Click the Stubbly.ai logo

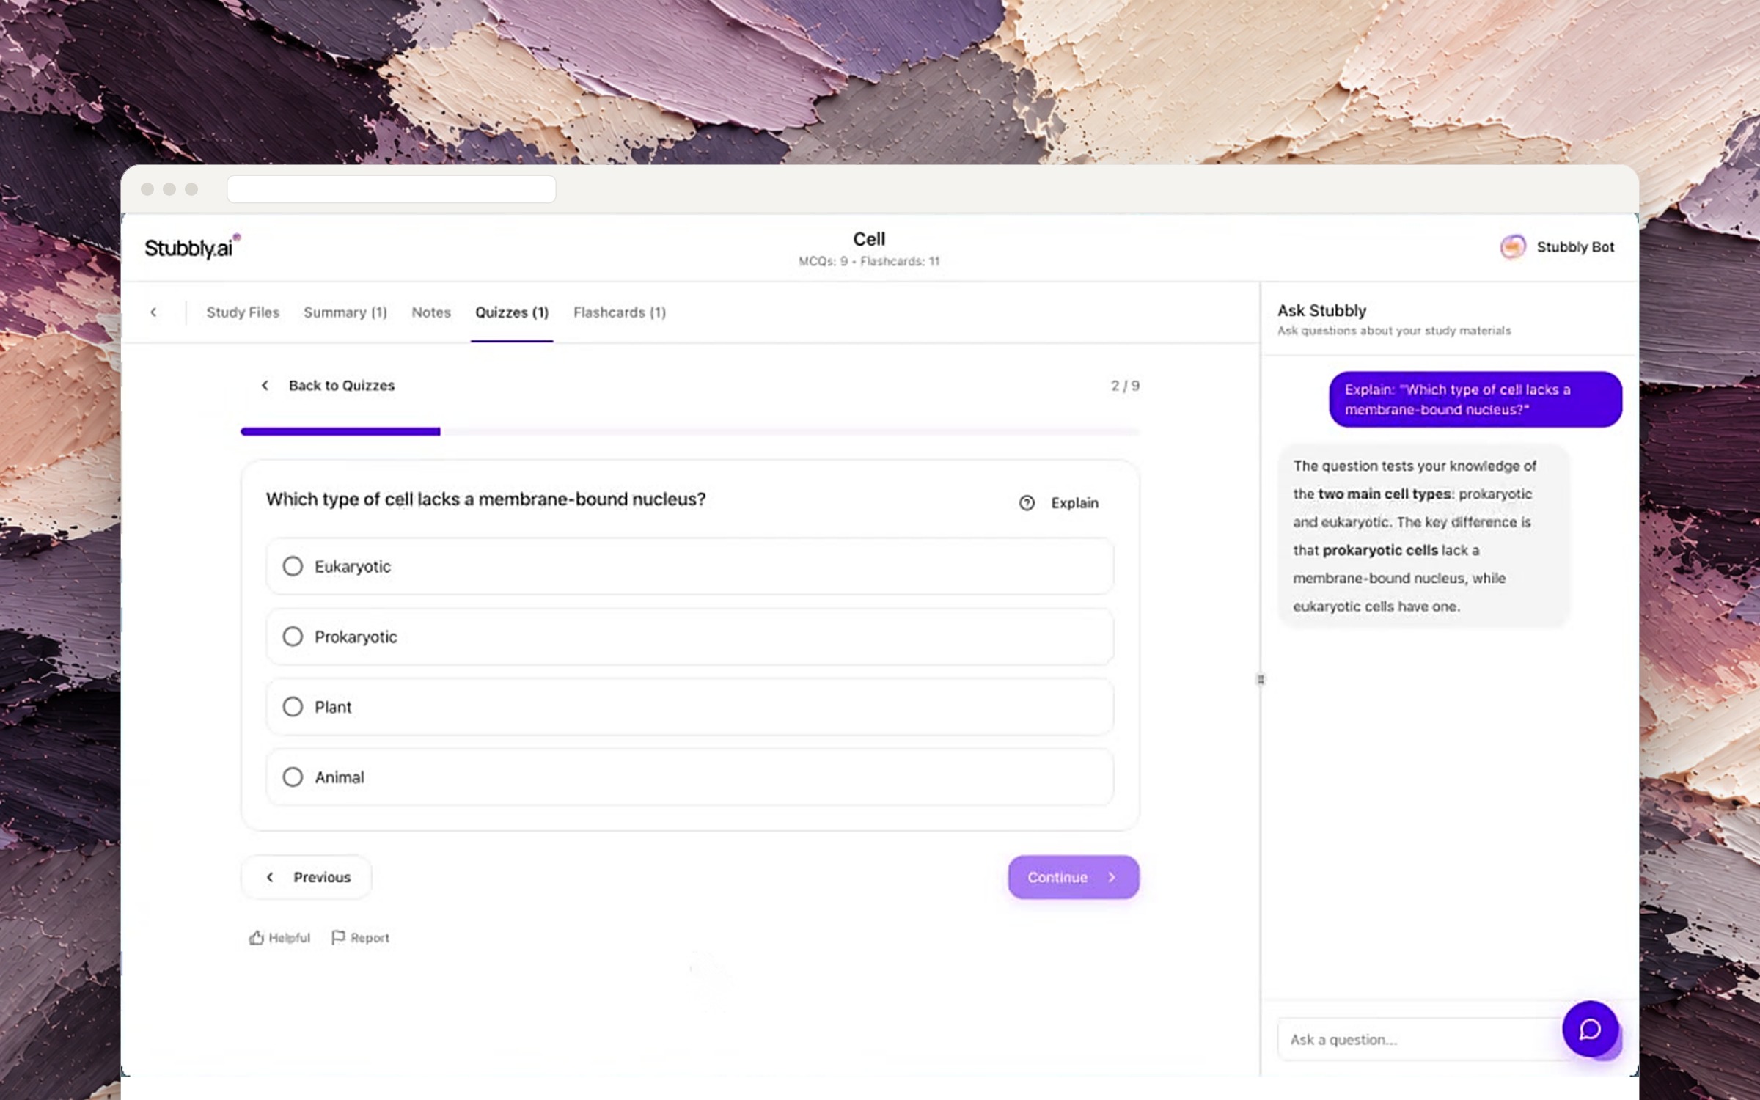pos(192,247)
